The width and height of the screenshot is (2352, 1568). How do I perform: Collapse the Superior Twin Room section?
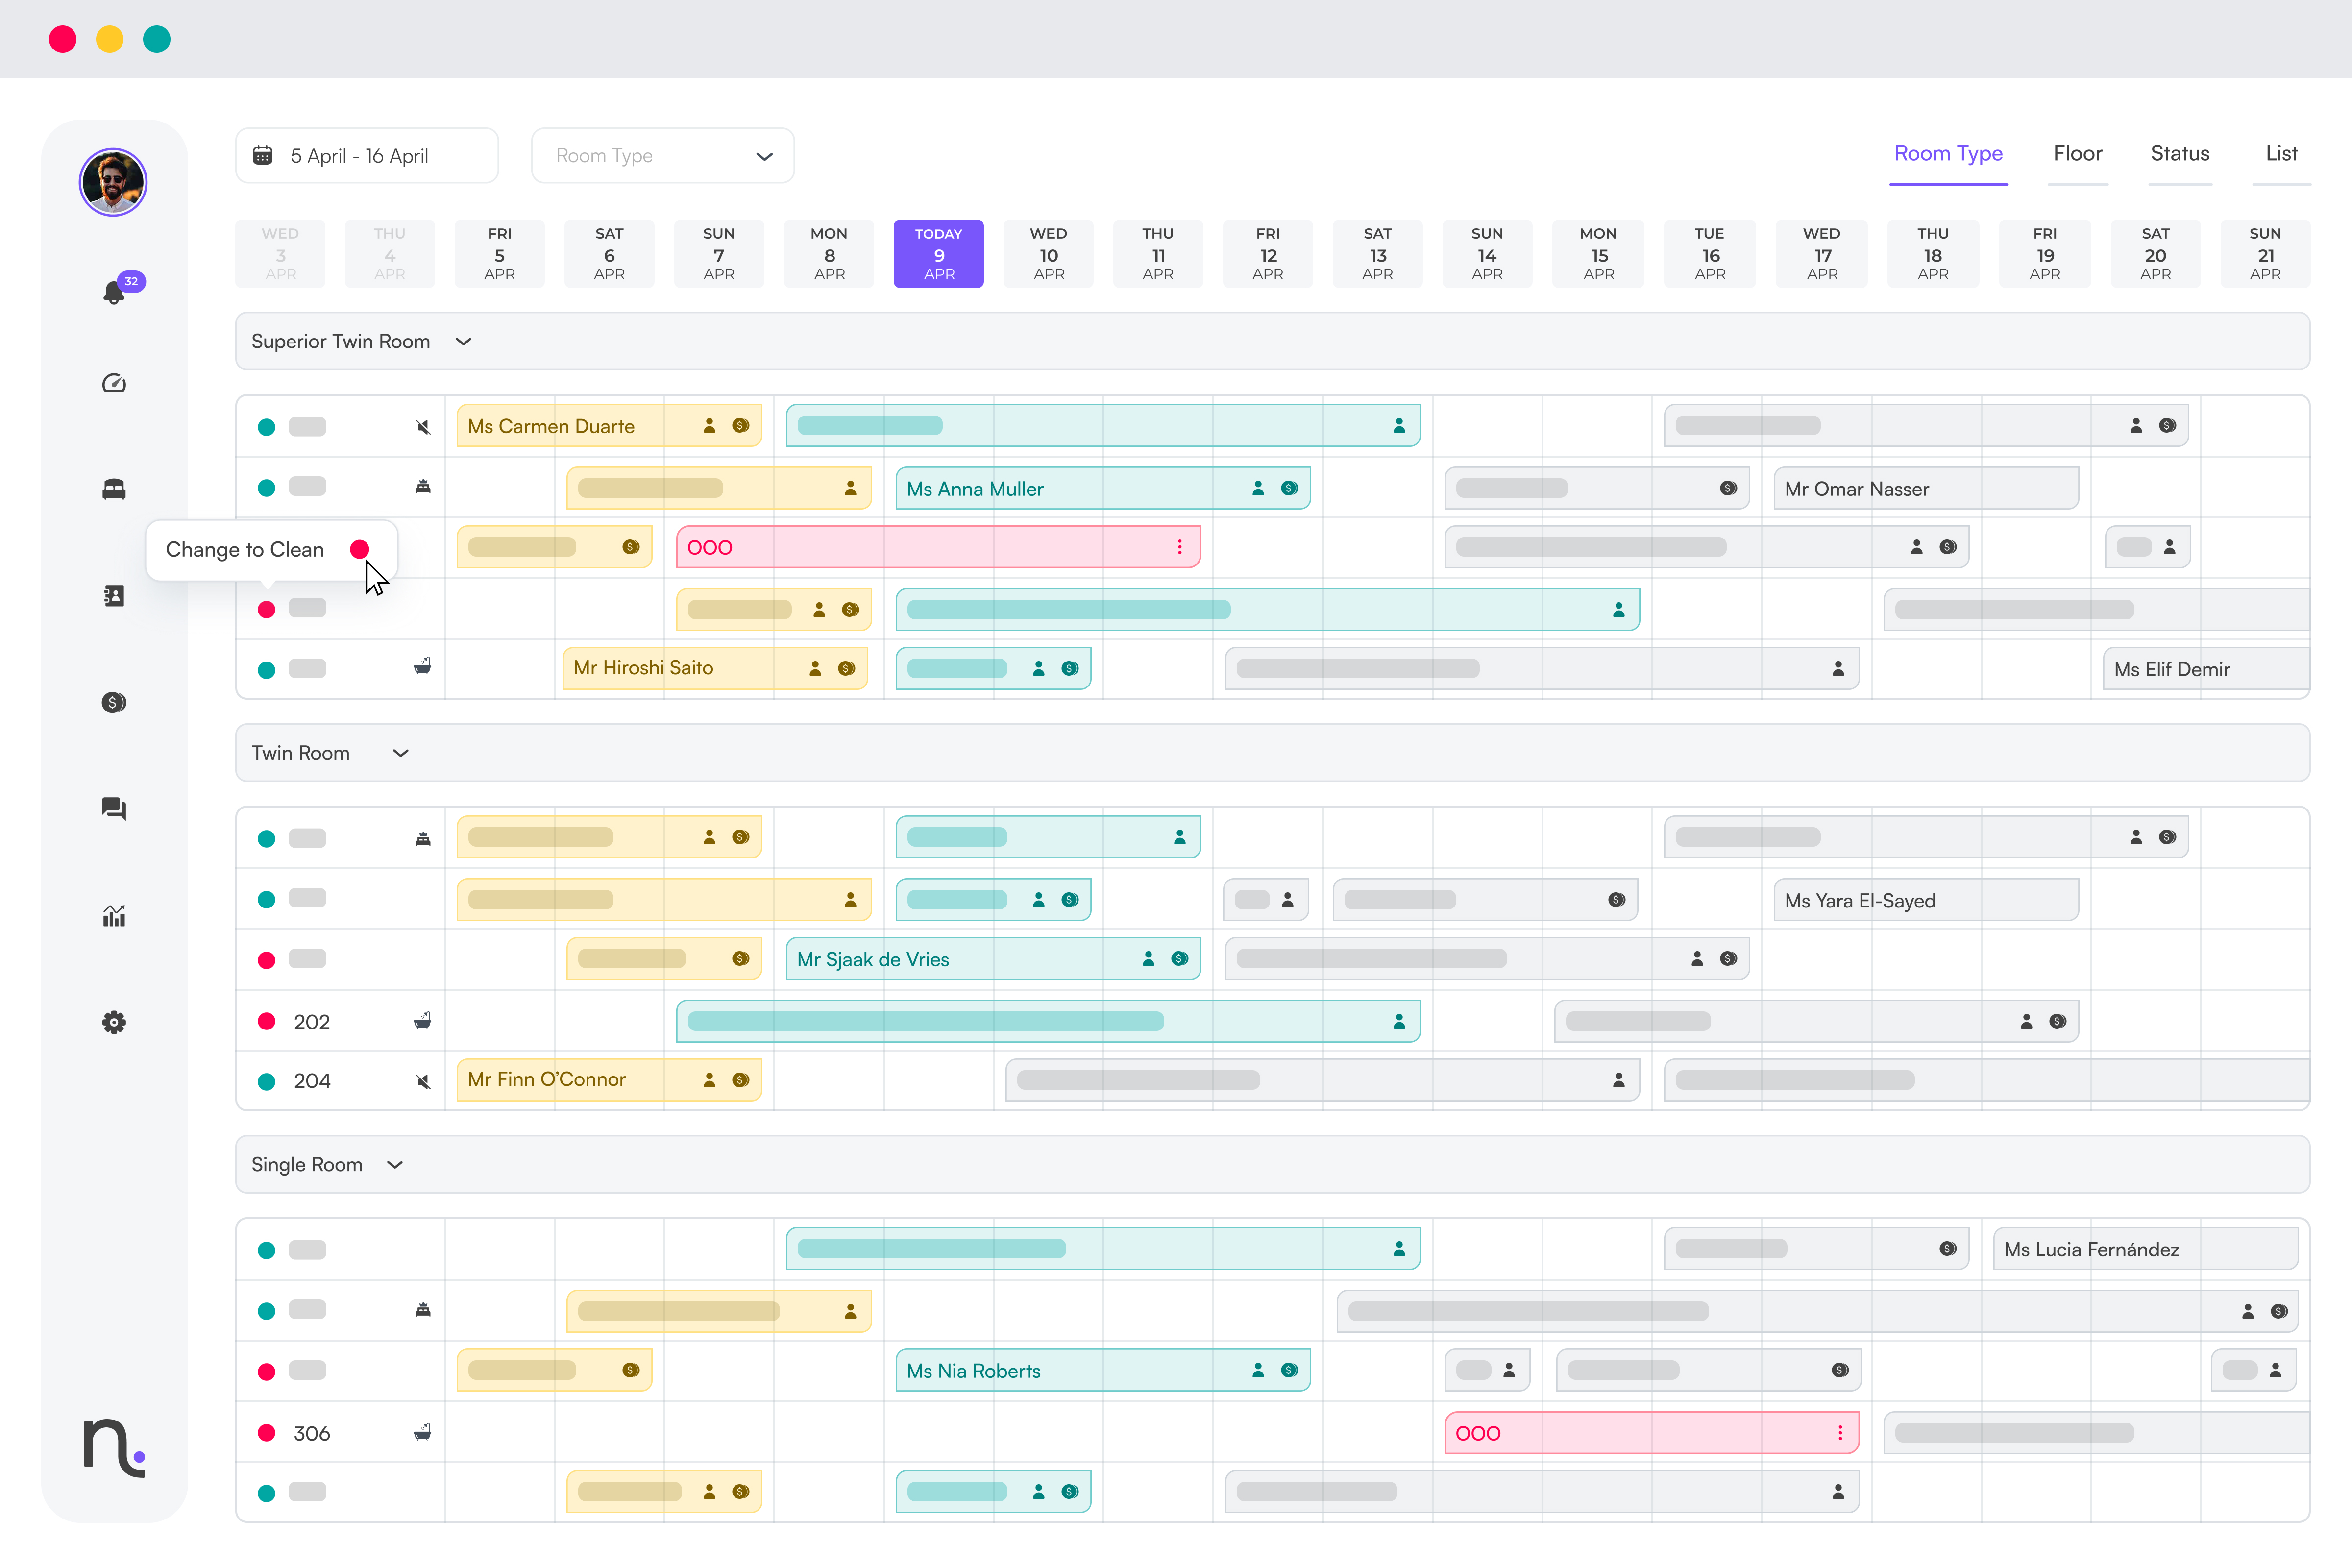click(463, 341)
